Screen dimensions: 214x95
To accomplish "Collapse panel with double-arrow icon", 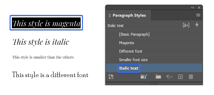I will (x=193, y=8).
